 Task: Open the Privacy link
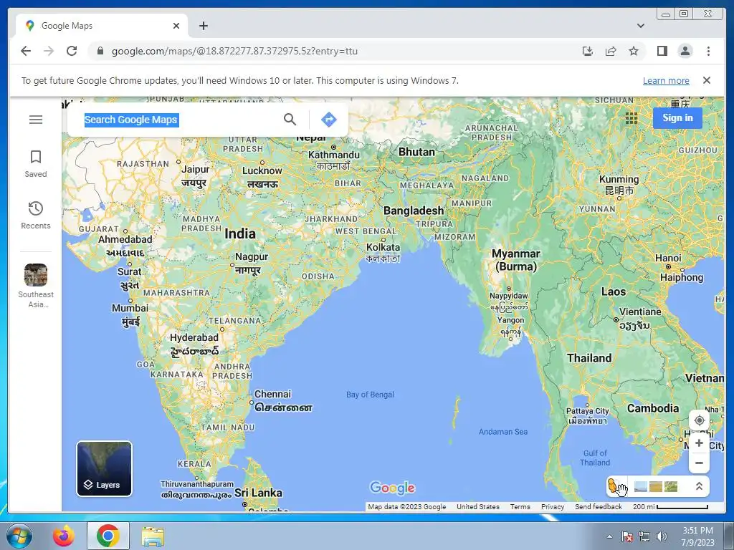pyautogui.click(x=553, y=506)
